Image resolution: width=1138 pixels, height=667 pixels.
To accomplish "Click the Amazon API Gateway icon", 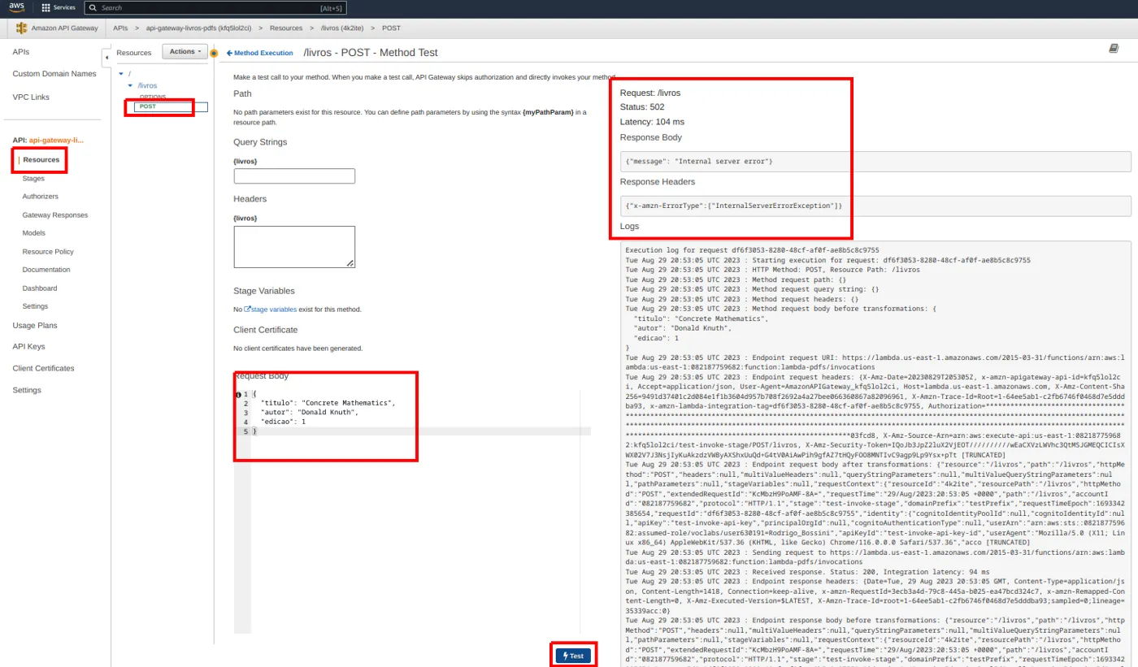I will coord(22,28).
